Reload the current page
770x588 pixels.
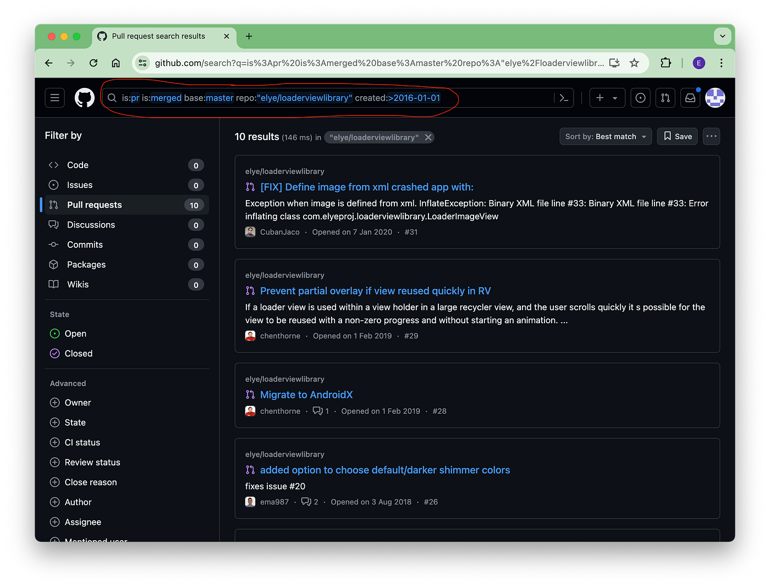pos(94,63)
